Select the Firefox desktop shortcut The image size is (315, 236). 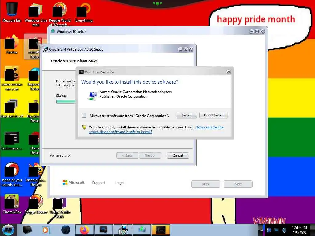[x=12, y=44]
